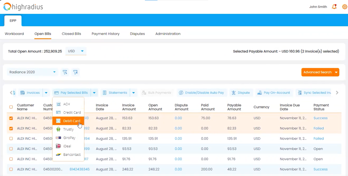Select the ACH payment option
The height and width of the screenshot is (176, 348).
68,104
